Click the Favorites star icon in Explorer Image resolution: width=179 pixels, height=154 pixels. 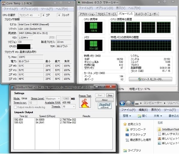tap(125, 124)
